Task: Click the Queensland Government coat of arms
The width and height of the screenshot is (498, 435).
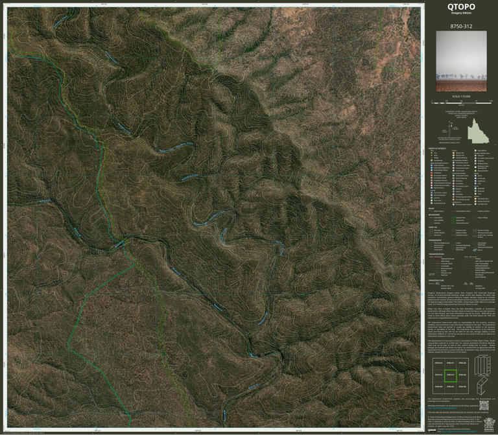Action: [490, 425]
